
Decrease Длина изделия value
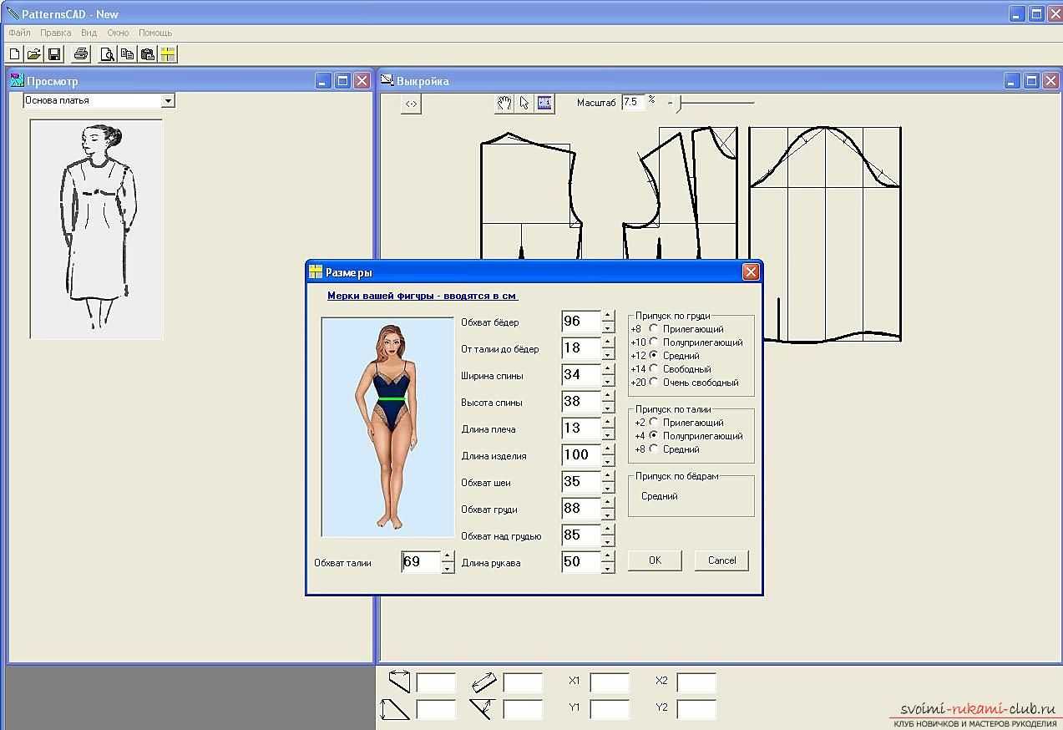[608, 462]
